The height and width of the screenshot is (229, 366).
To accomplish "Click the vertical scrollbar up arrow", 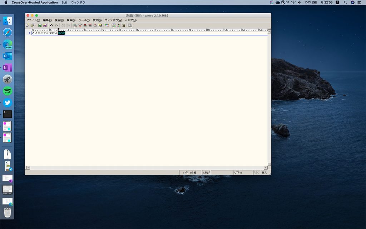I will (x=269, y=31).
